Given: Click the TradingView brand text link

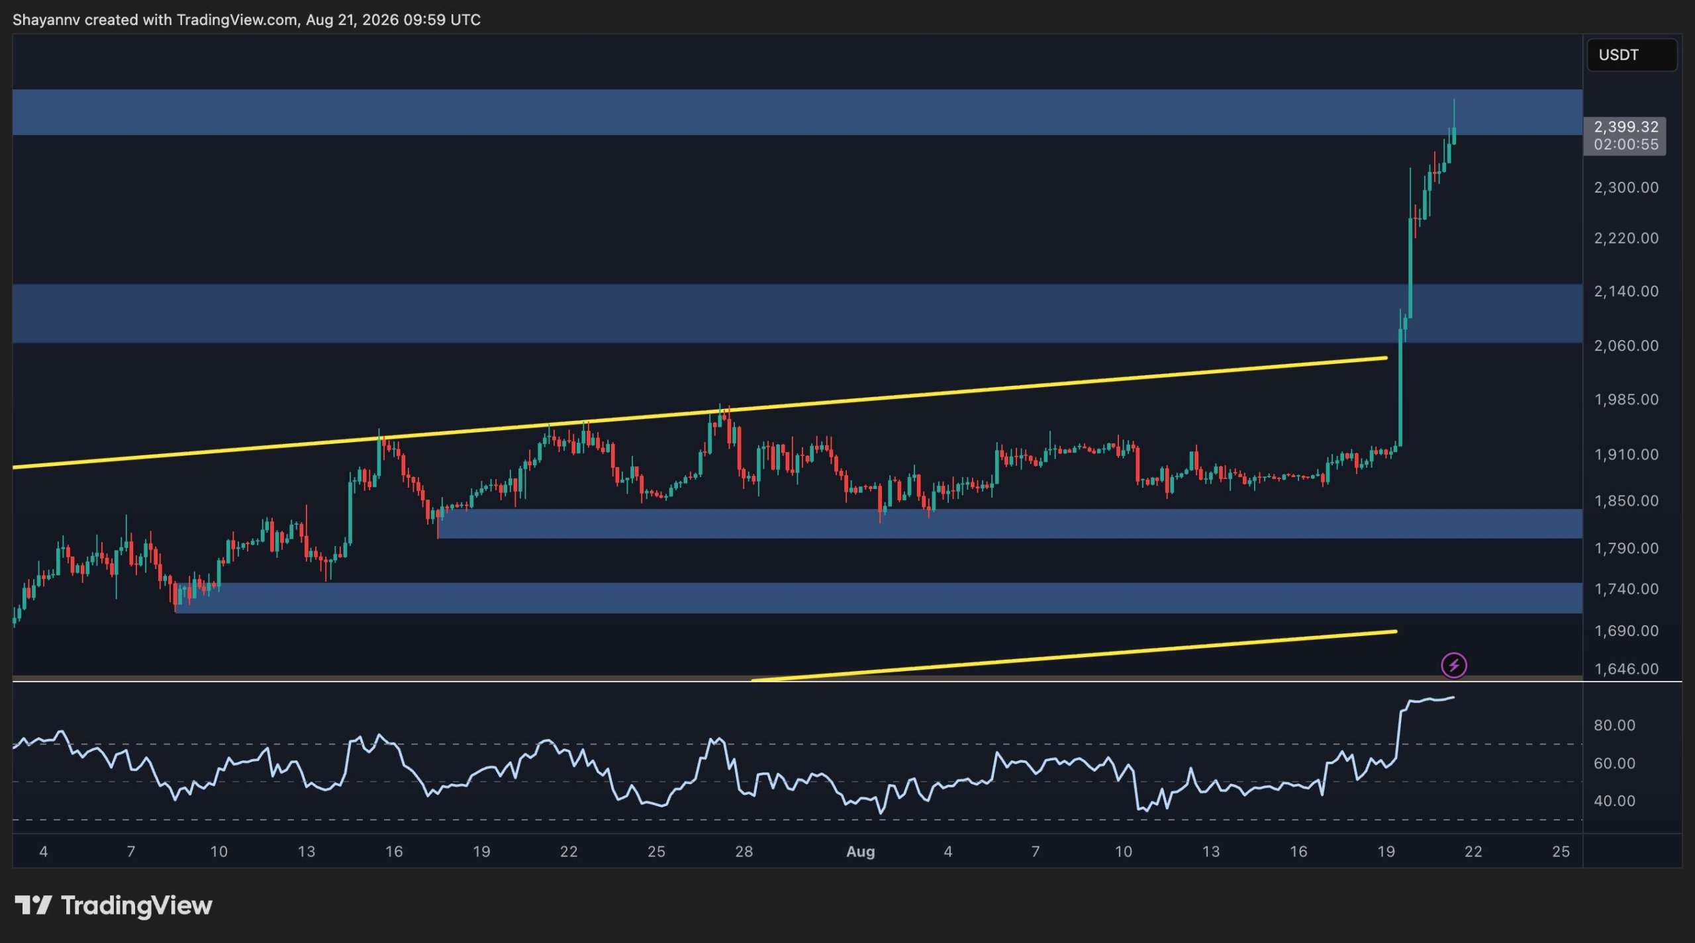Looking at the screenshot, I should pyautogui.click(x=136, y=905).
